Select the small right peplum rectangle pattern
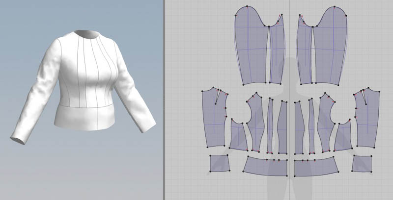393x200 pixels. [362, 164]
